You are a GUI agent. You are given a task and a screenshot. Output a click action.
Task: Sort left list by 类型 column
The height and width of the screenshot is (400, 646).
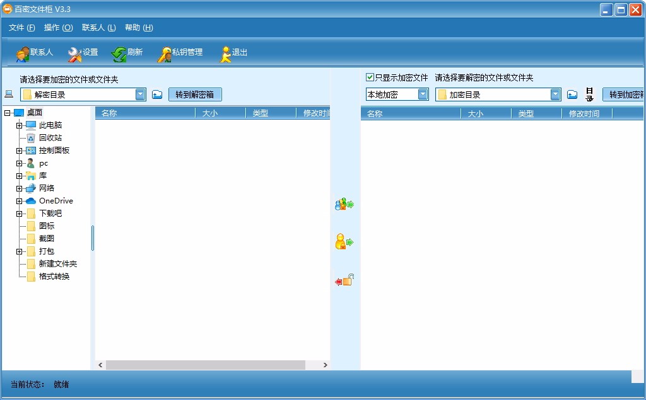(271, 113)
